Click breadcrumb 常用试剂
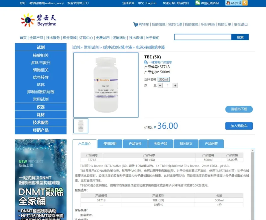266x220 pixels. pyautogui.click(x=91, y=47)
